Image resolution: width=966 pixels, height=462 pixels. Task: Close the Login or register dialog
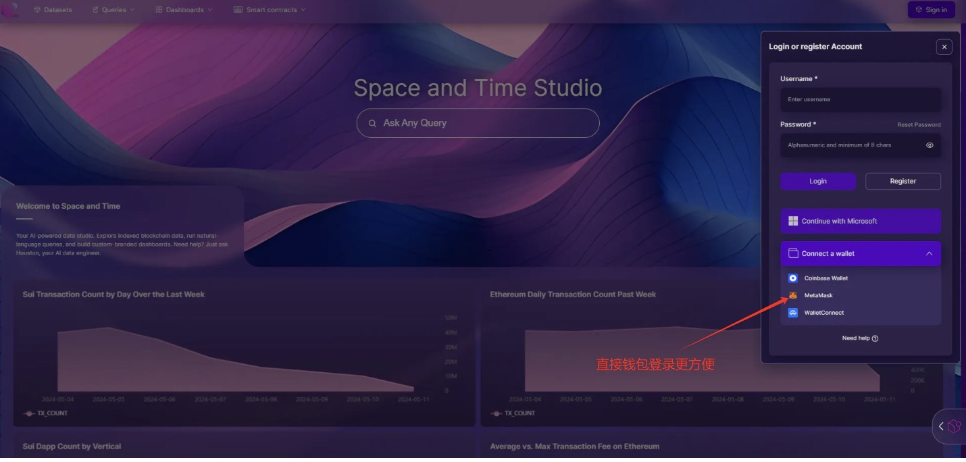[944, 47]
